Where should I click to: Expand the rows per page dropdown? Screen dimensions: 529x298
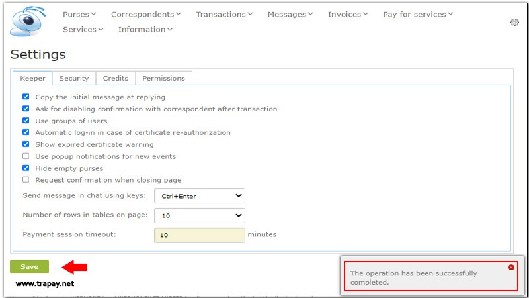199,215
